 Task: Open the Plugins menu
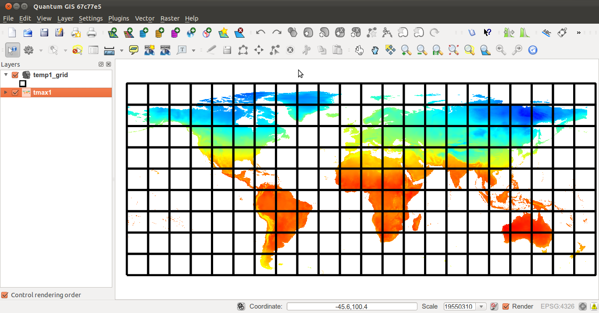click(x=118, y=18)
